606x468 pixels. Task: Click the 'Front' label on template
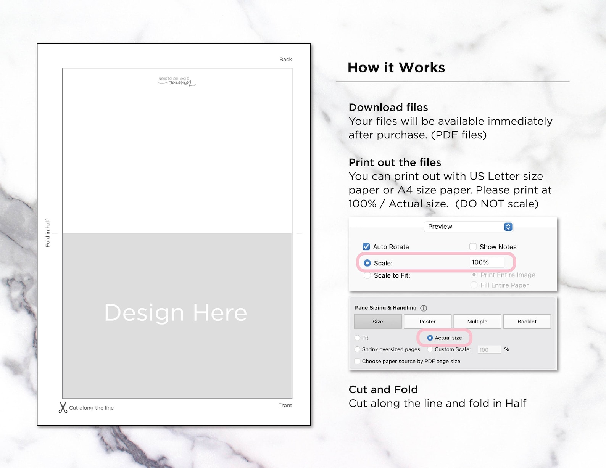[x=285, y=405]
